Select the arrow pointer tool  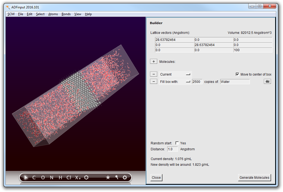[x=26, y=178]
